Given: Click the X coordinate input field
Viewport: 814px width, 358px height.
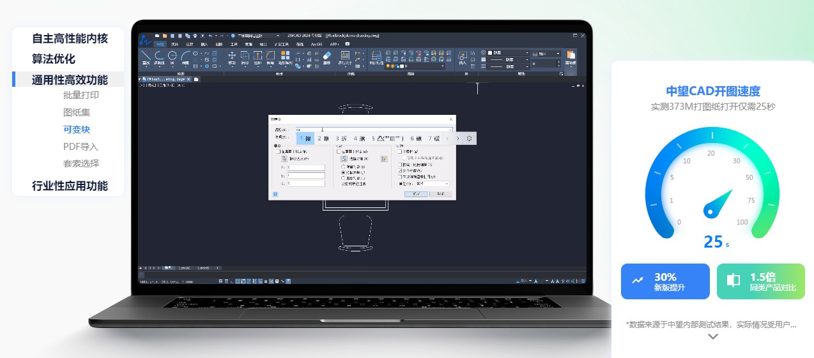Looking at the screenshot, I should pos(306,168).
